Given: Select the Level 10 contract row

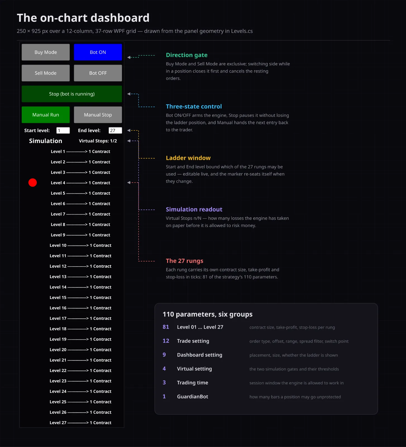Looking at the screenshot, I should click(x=80, y=245).
